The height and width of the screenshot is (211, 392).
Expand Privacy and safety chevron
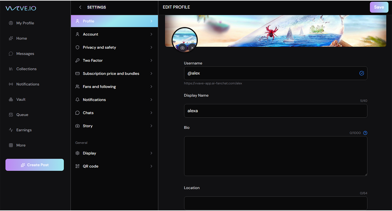point(151,47)
